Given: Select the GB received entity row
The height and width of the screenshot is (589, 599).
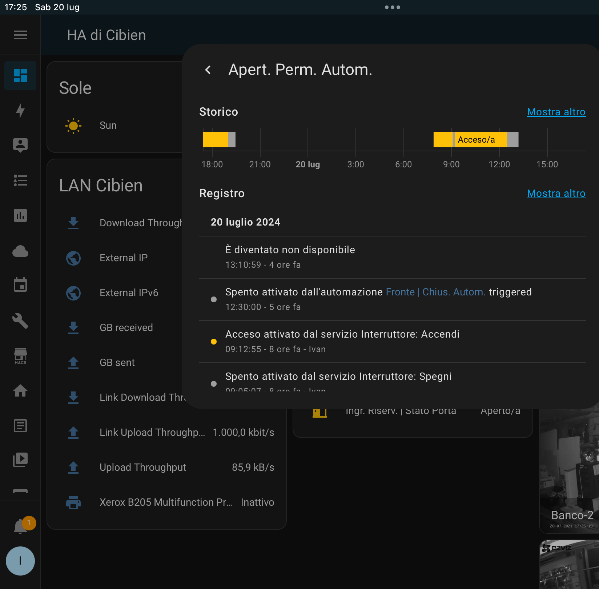Looking at the screenshot, I should tap(121, 328).
